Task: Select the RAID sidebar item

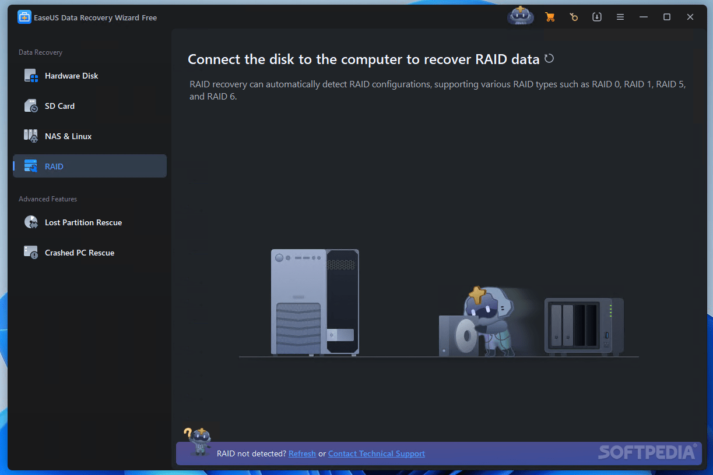Action: pyautogui.click(x=90, y=166)
